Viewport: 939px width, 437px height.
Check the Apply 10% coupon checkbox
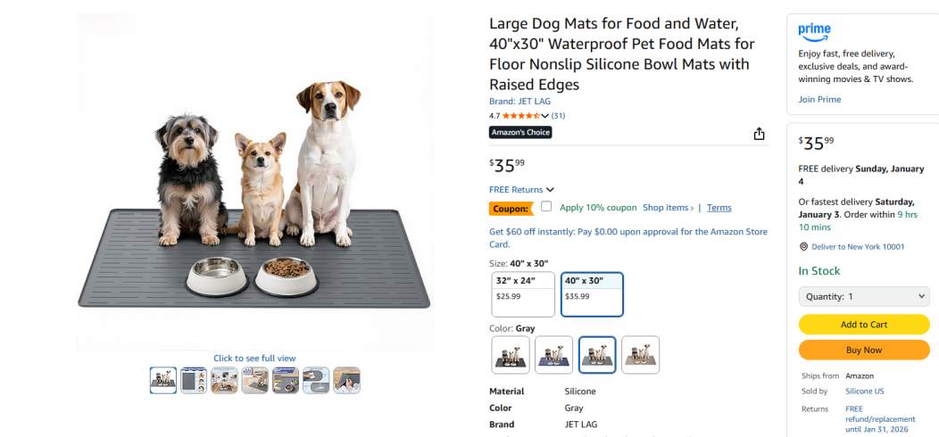click(x=546, y=207)
